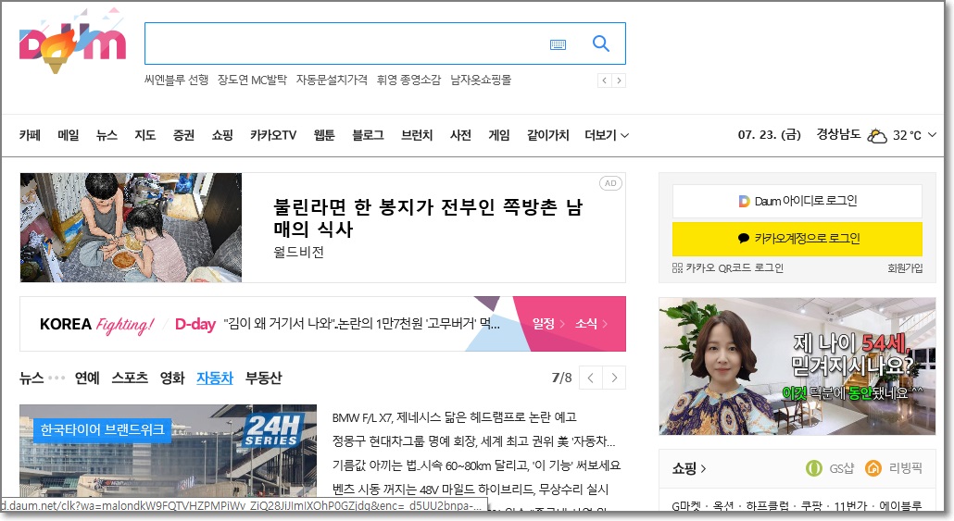Image resolution: width=954 pixels, height=521 pixels.
Task: Switch to the 연예 news tab
Action: (x=87, y=378)
